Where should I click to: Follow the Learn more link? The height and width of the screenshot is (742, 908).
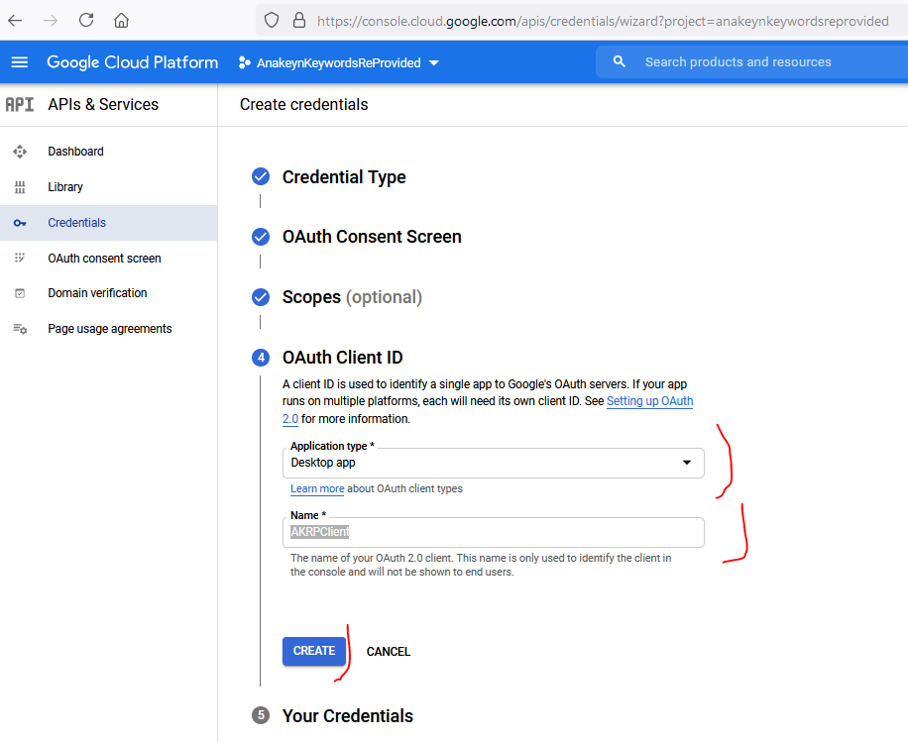click(x=317, y=489)
